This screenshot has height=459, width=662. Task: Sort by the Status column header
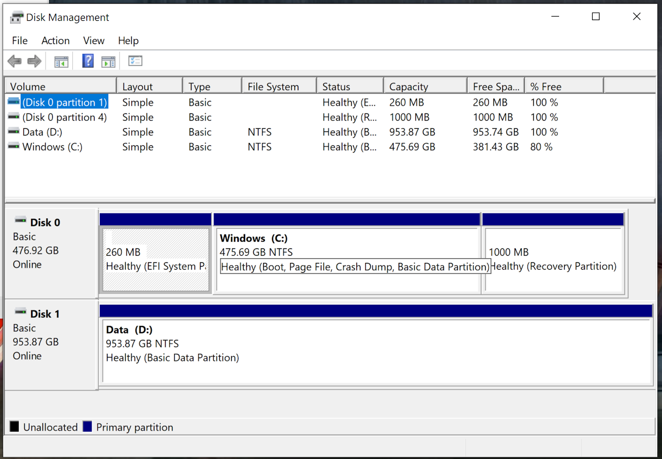tap(350, 86)
